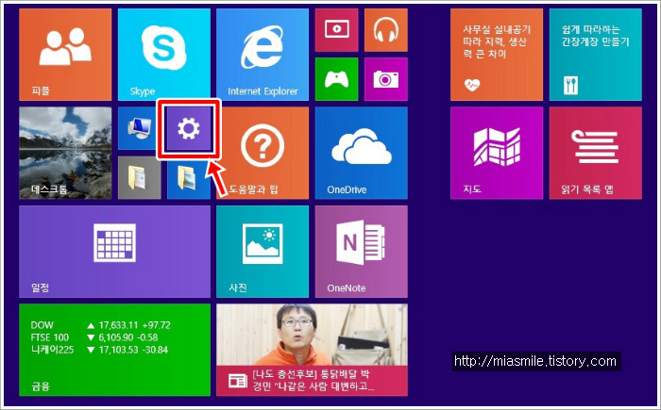
Task: Open the gray Documents folder tile
Action: (x=139, y=177)
